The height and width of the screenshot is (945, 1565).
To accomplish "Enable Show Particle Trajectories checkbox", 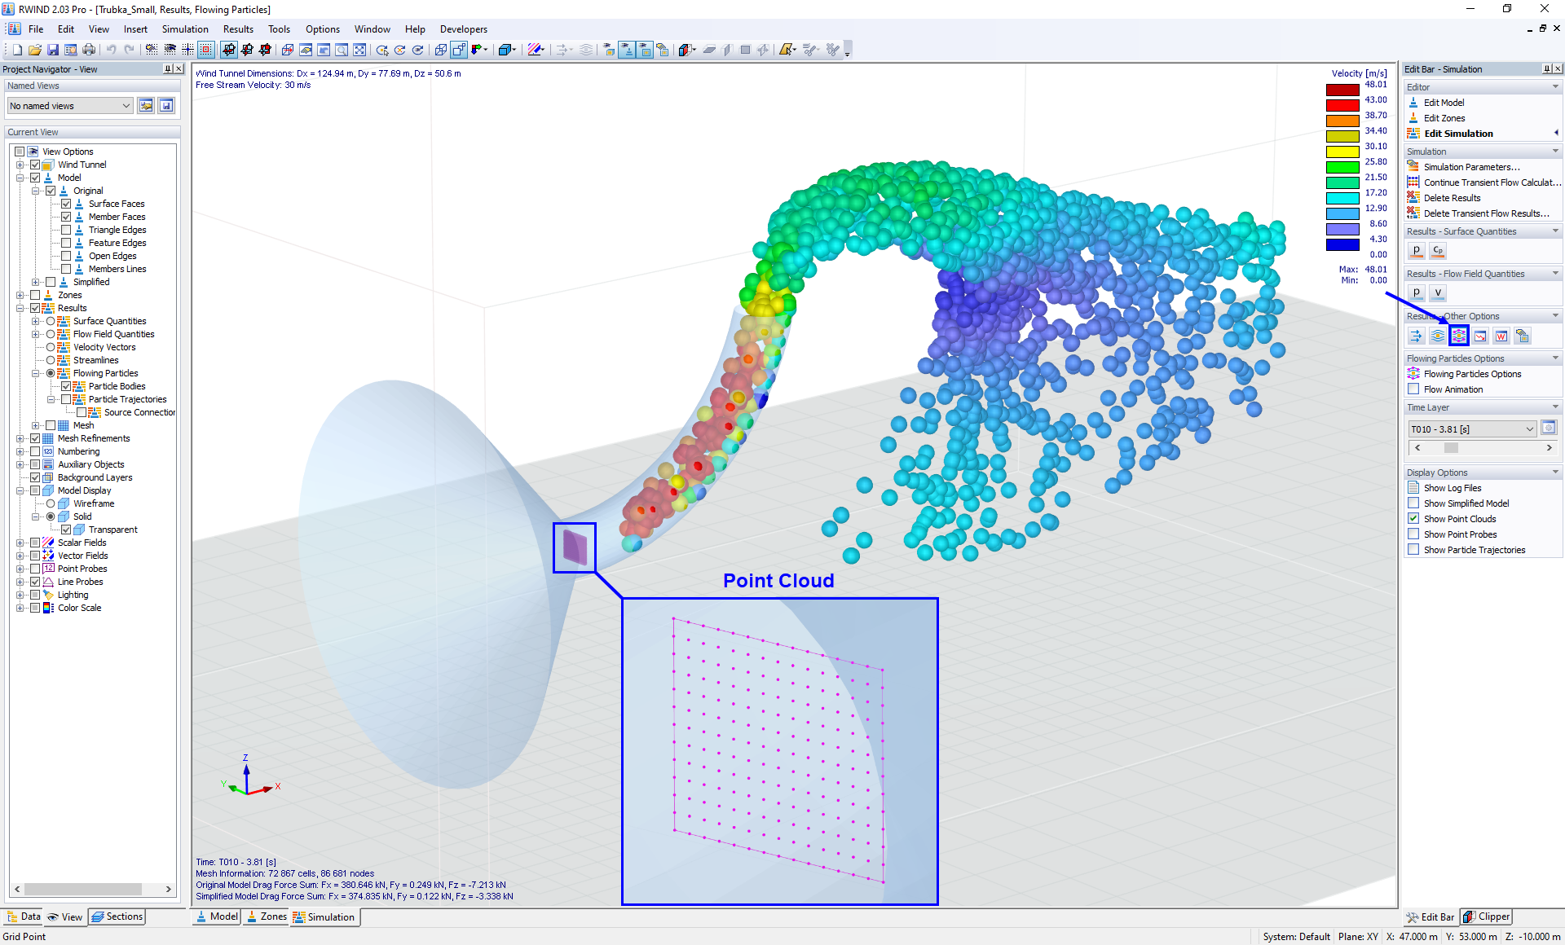I will pos(1414,550).
